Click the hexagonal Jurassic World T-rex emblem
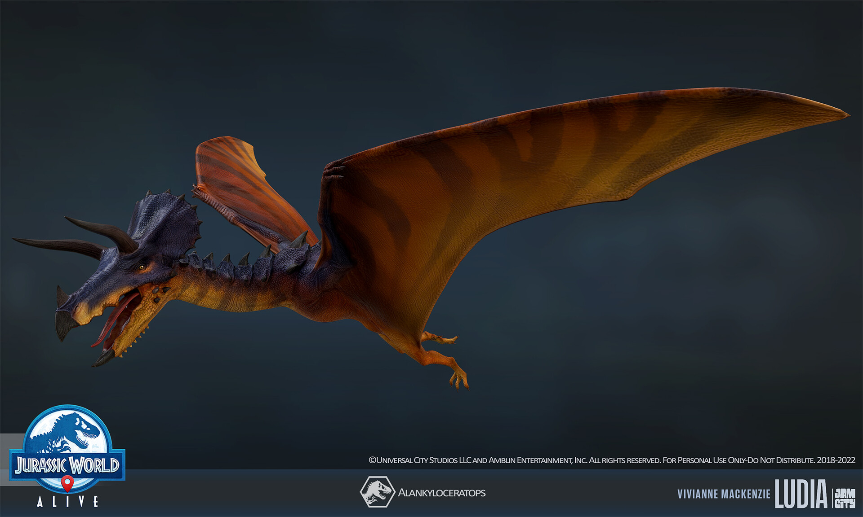 [377, 492]
